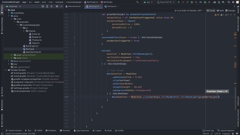The width and height of the screenshot is (240, 135).
Task: Click the Apply Changes and Restart Activity icon
Action: coord(183,2)
